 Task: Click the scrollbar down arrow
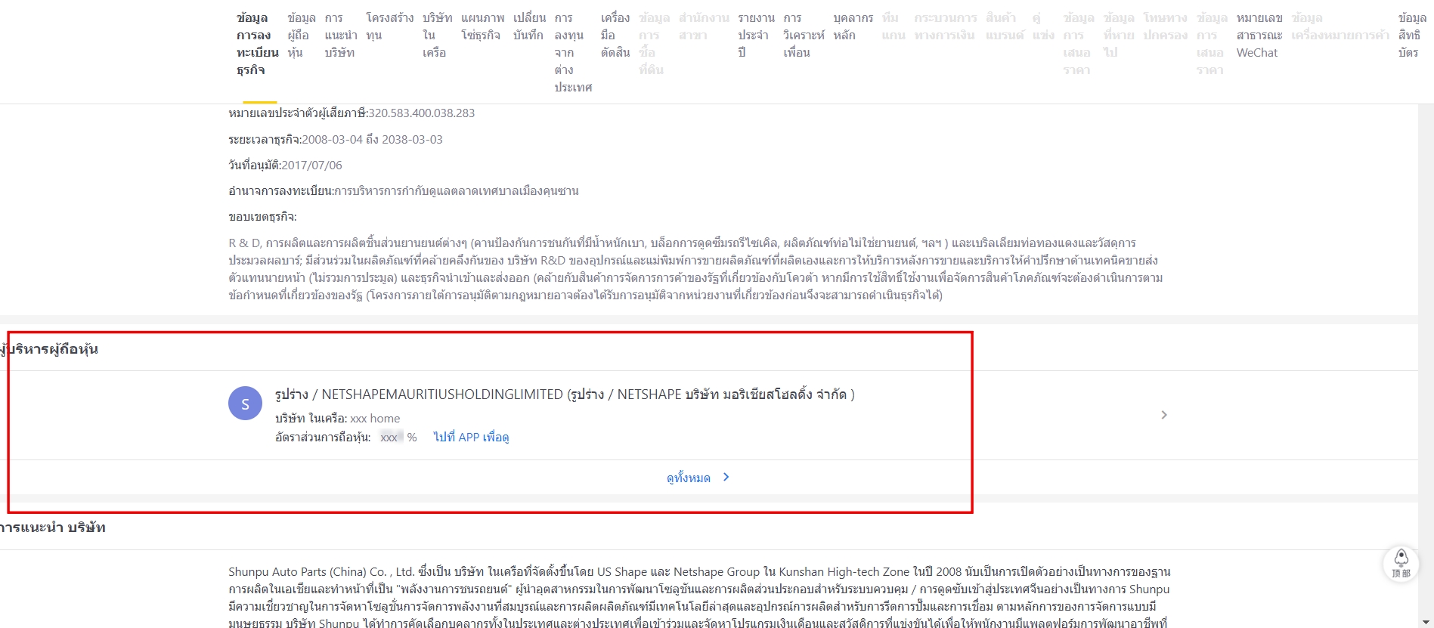click(1426, 621)
